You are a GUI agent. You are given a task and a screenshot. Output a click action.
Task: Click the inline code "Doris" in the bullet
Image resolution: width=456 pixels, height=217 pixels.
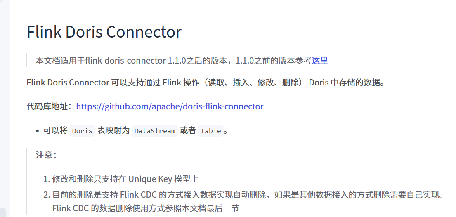point(82,131)
